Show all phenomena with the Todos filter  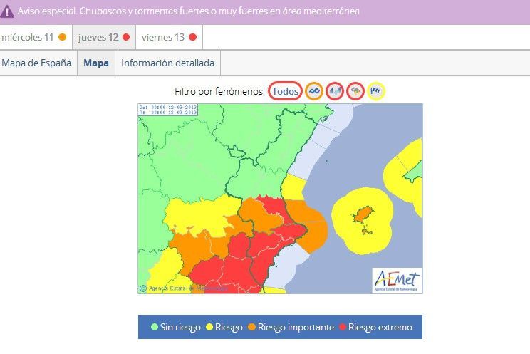tap(286, 91)
